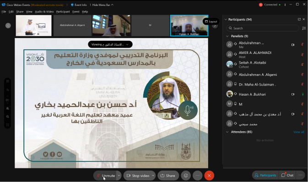This screenshot has height=182, width=308.
Task: Click the audio connection icon next to AMER A .ALAHMADI
Action: coord(235,54)
